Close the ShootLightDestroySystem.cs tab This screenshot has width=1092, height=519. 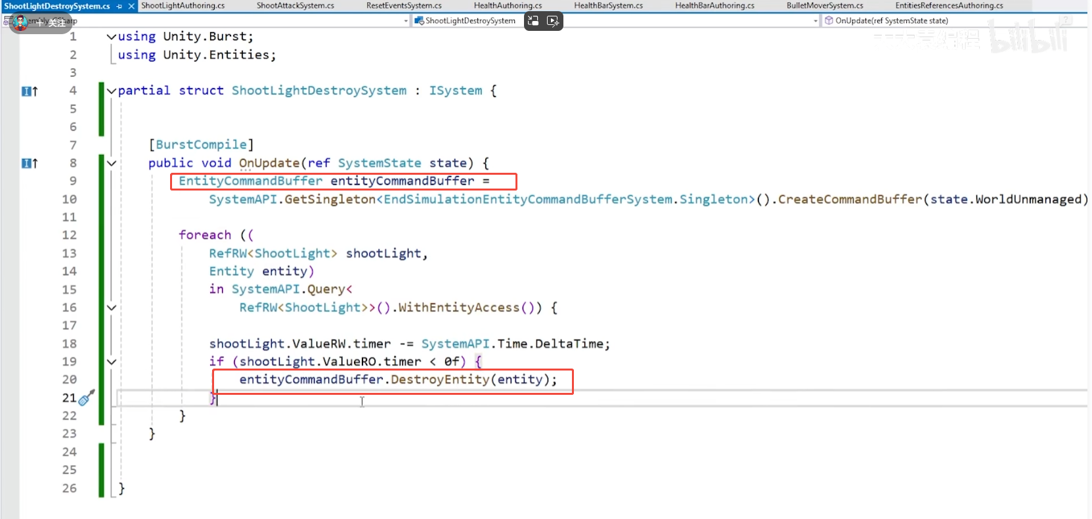pyautogui.click(x=131, y=6)
